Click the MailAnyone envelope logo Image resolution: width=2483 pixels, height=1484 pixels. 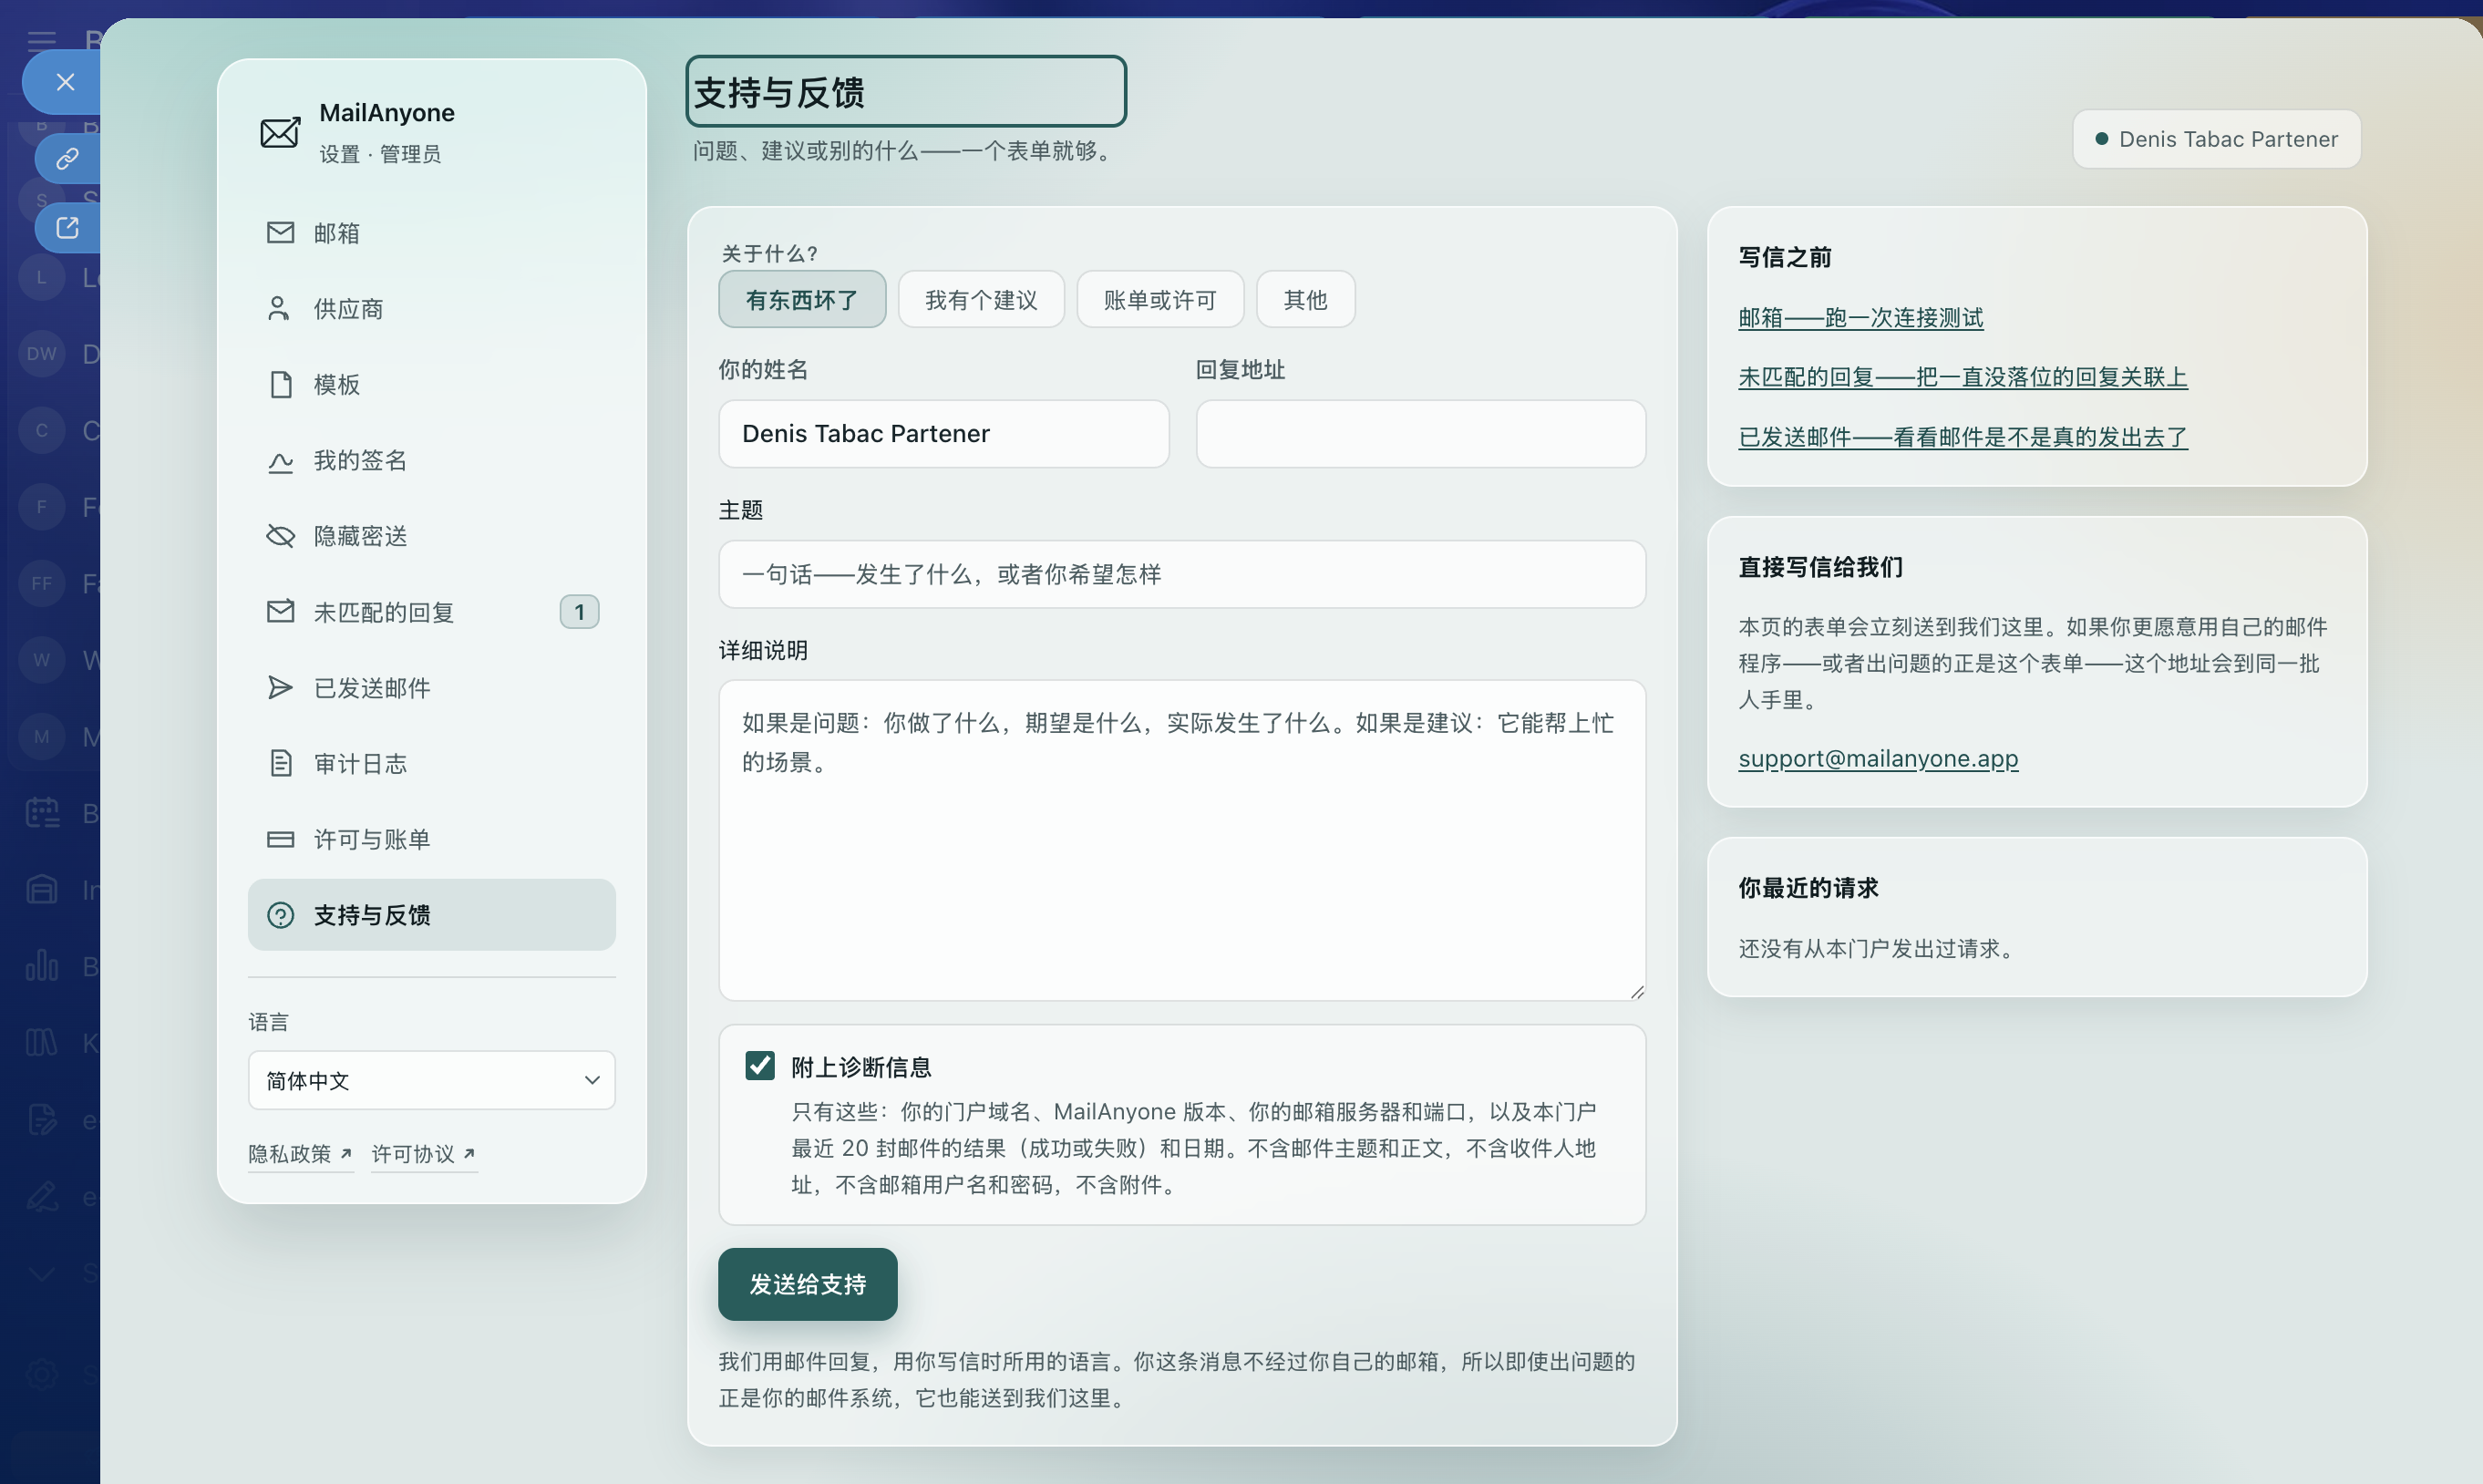click(280, 132)
